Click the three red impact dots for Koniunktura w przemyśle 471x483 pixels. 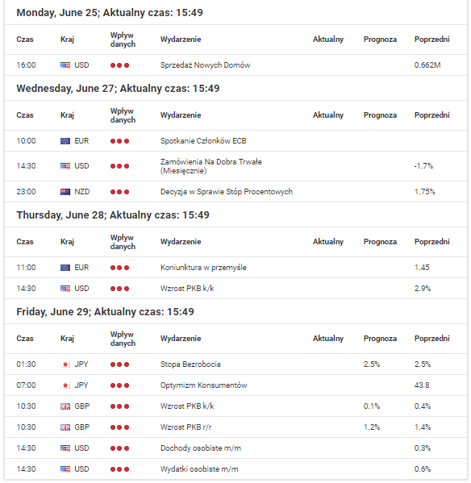tap(119, 268)
